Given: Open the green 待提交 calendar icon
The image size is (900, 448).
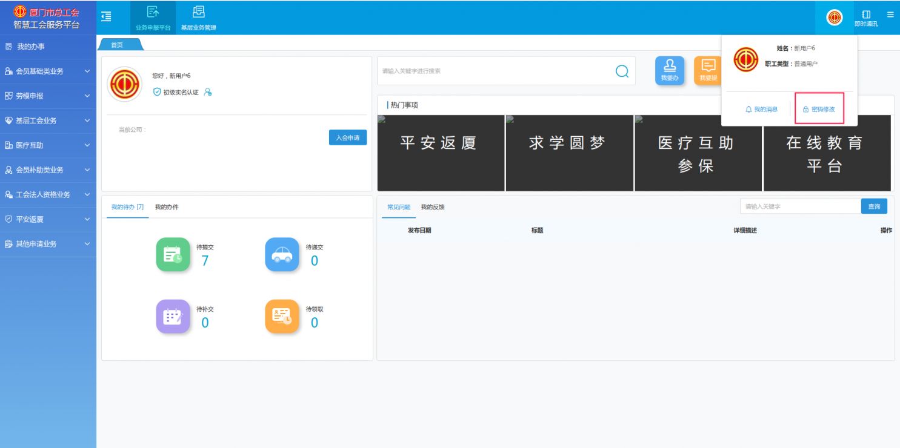Looking at the screenshot, I should point(173,254).
